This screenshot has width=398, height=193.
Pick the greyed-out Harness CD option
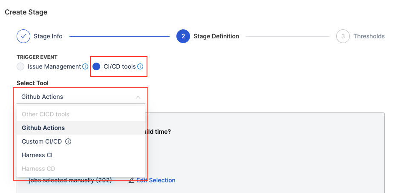tap(38, 169)
